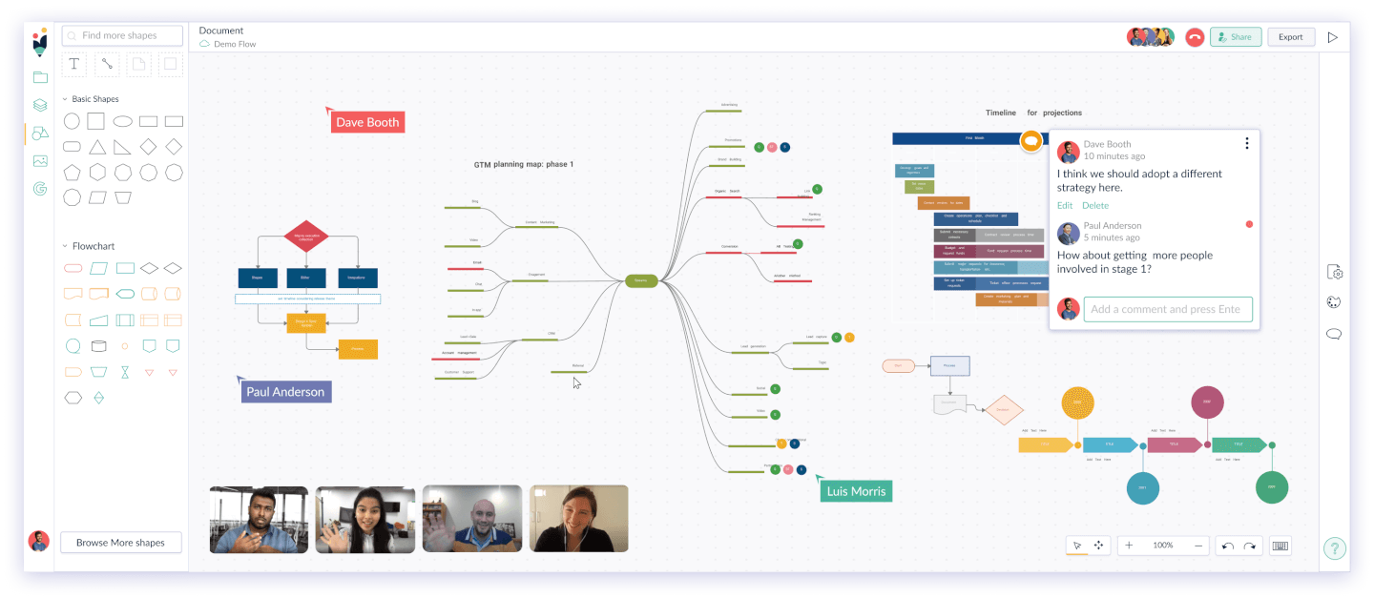Collapse the Basic Shapes section
This screenshot has width=1374, height=598.
pos(65,99)
